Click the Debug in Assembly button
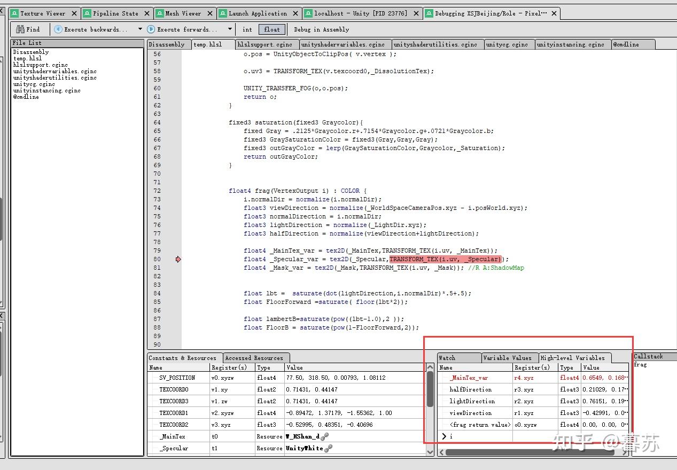The width and height of the screenshot is (677, 470). tap(322, 29)
